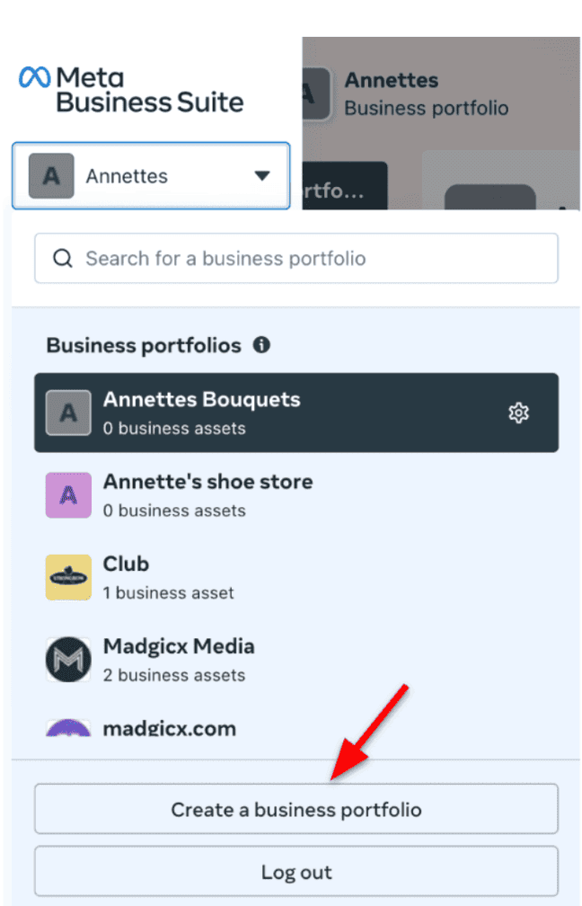The height and width of the screenshot is (906, 582).
Task: Click the Meta infinity logo icon
Action: [34, 78]
